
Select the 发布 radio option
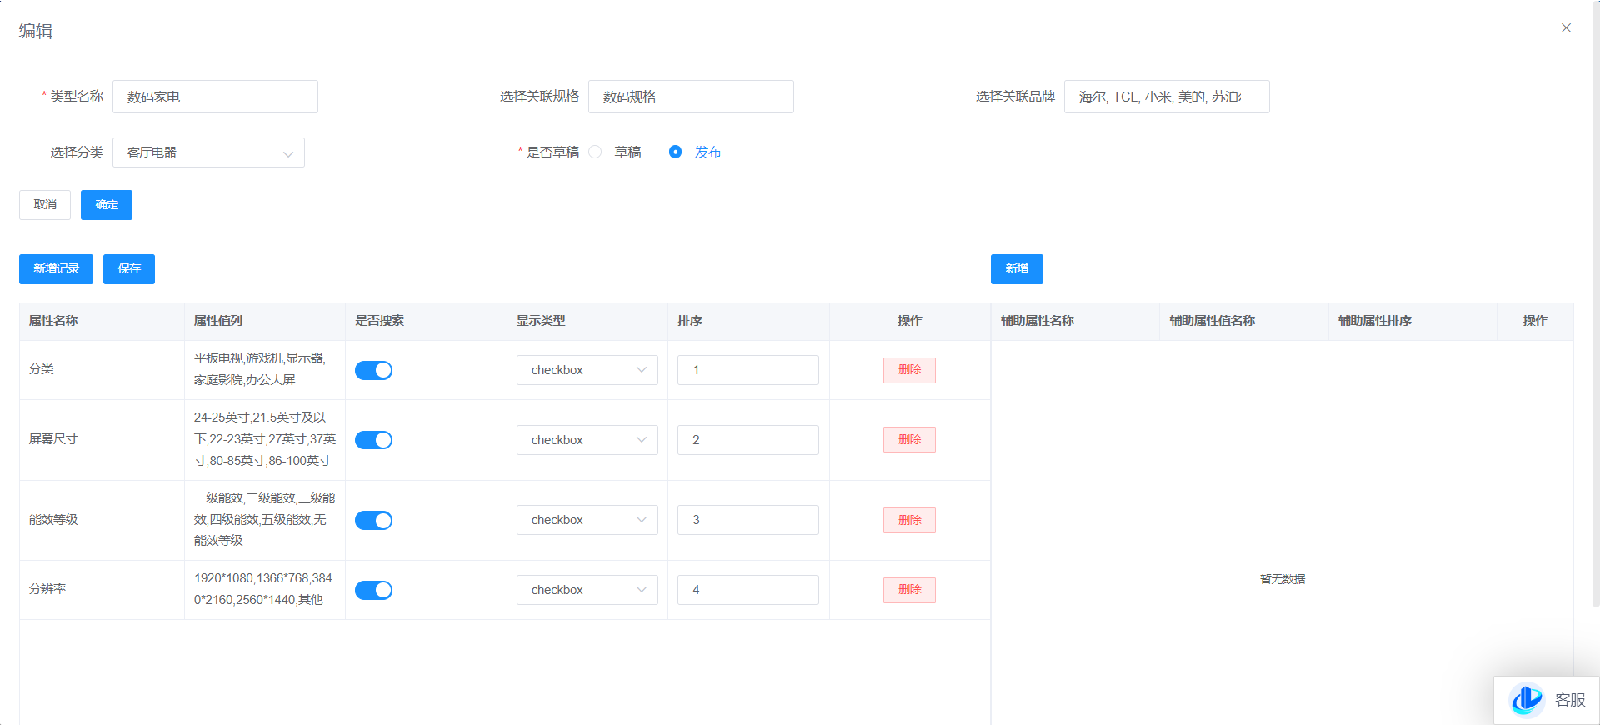point(676,152)
